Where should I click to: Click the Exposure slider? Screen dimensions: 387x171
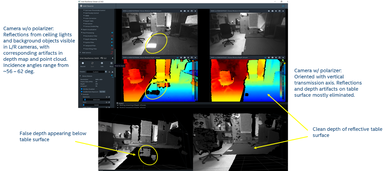coord(96,100)
